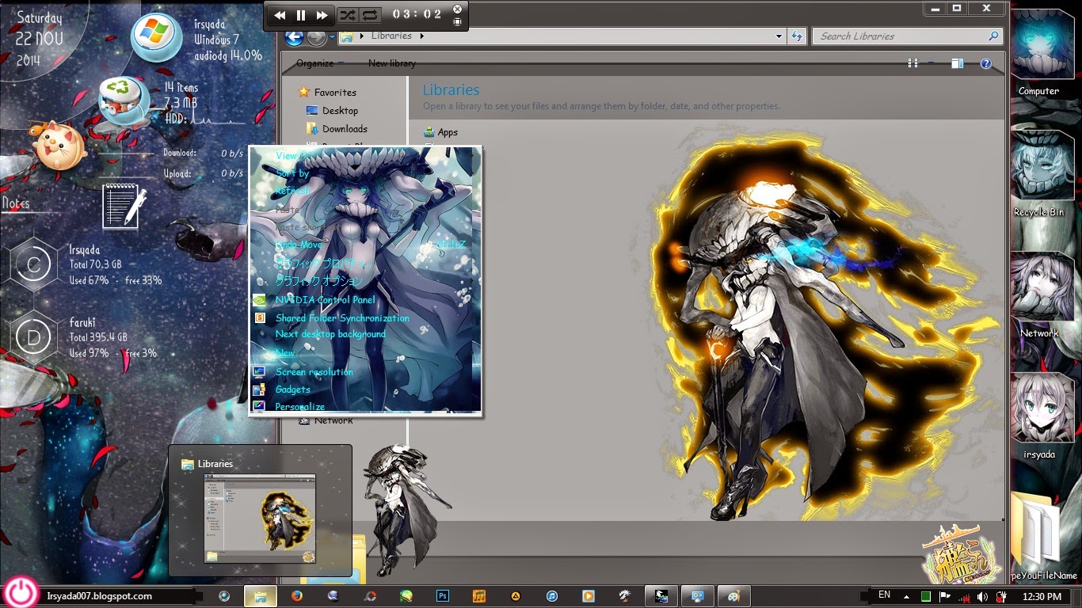Skip to the next track
Viewport: 1082px width, 608px height.
click(322, 15)
